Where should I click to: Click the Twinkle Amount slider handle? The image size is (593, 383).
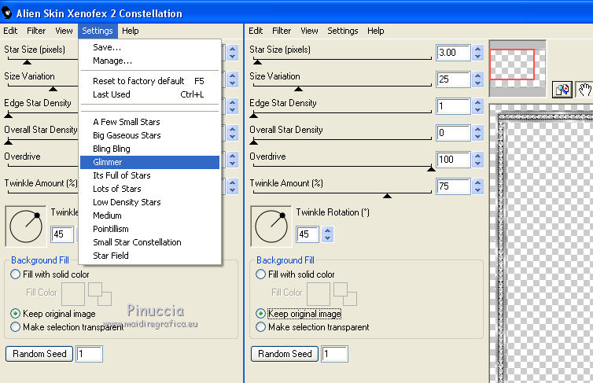[387, 195]
